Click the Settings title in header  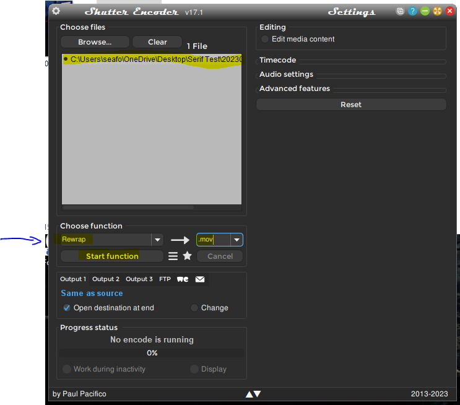(352, 12)
